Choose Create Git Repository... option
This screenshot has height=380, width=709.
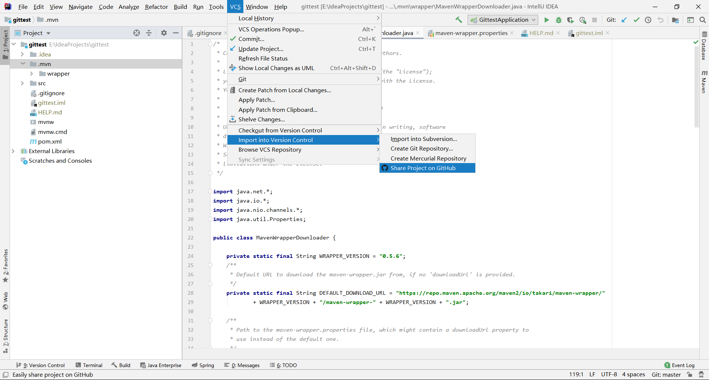[428, 148]
